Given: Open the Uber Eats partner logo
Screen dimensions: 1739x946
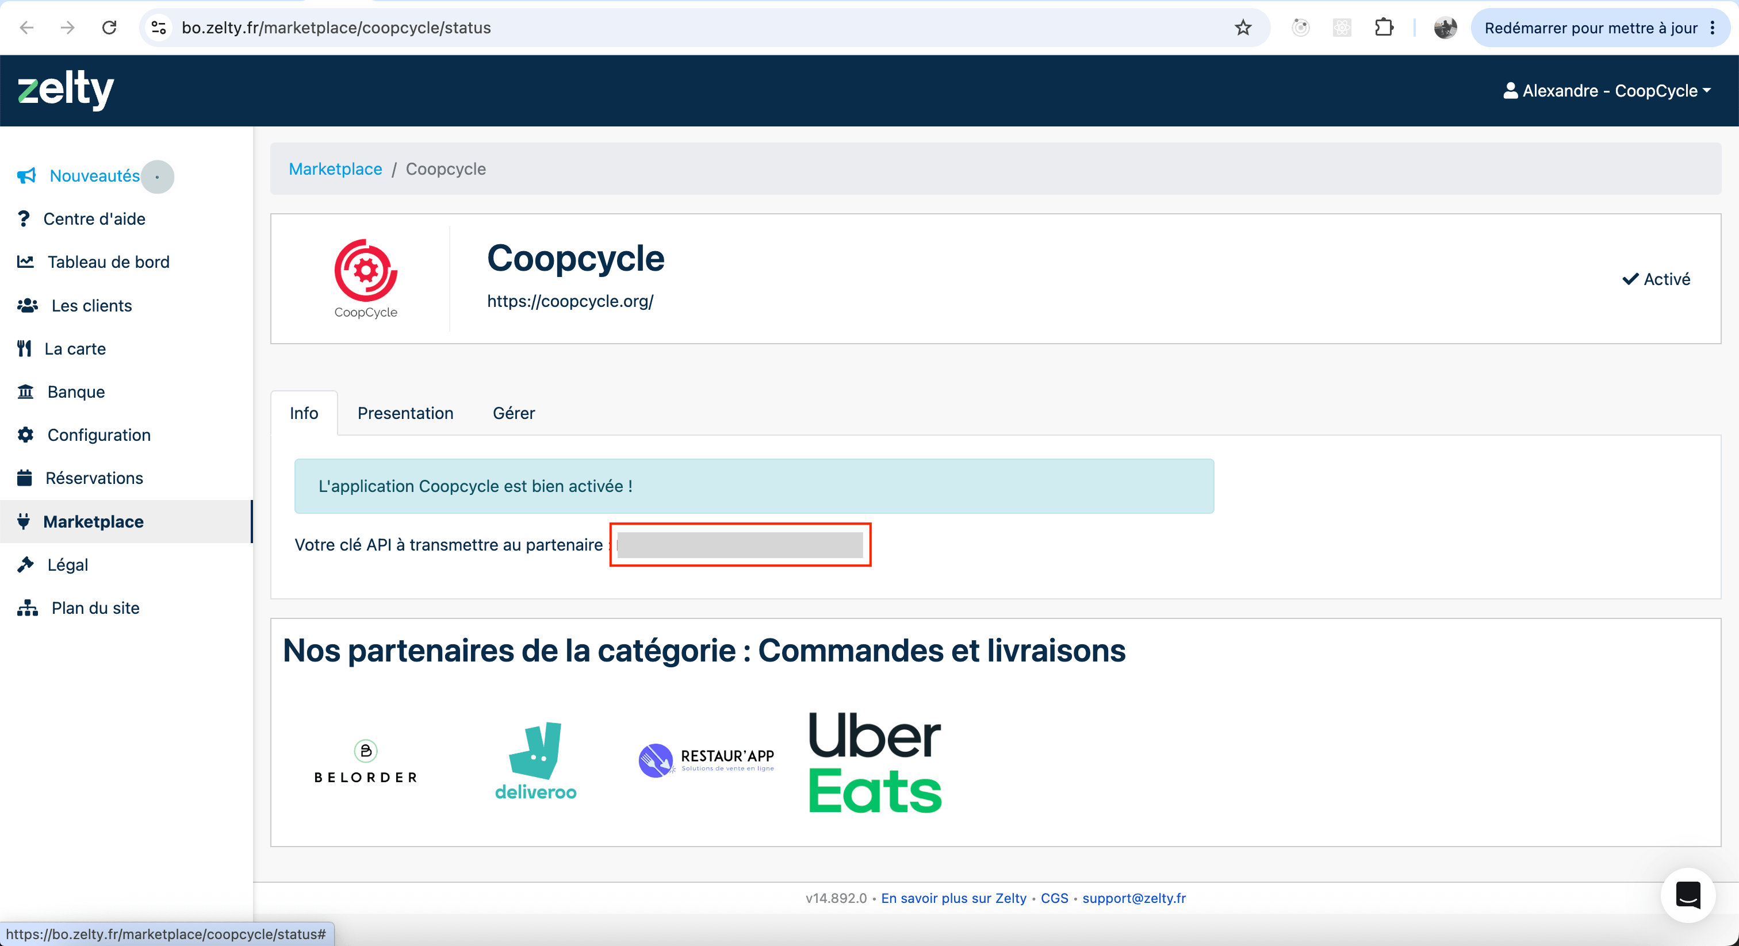Looking at the screenshot, I should tap(875, 762).
